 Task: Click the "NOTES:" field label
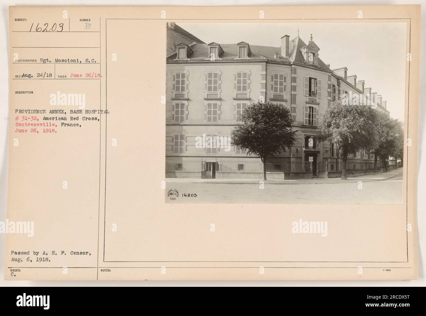[106, 271]
